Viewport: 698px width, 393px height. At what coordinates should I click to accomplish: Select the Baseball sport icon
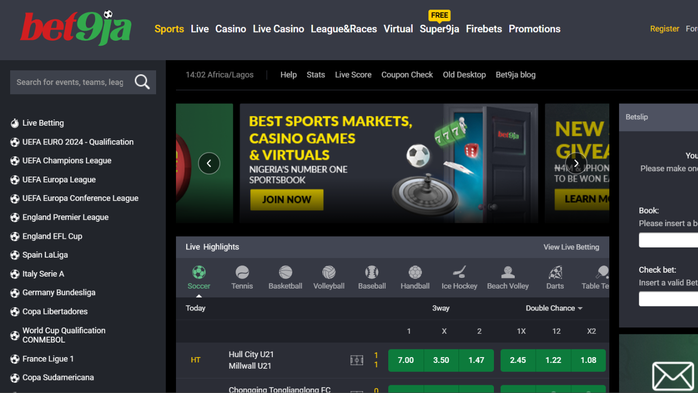pos(372,272)
